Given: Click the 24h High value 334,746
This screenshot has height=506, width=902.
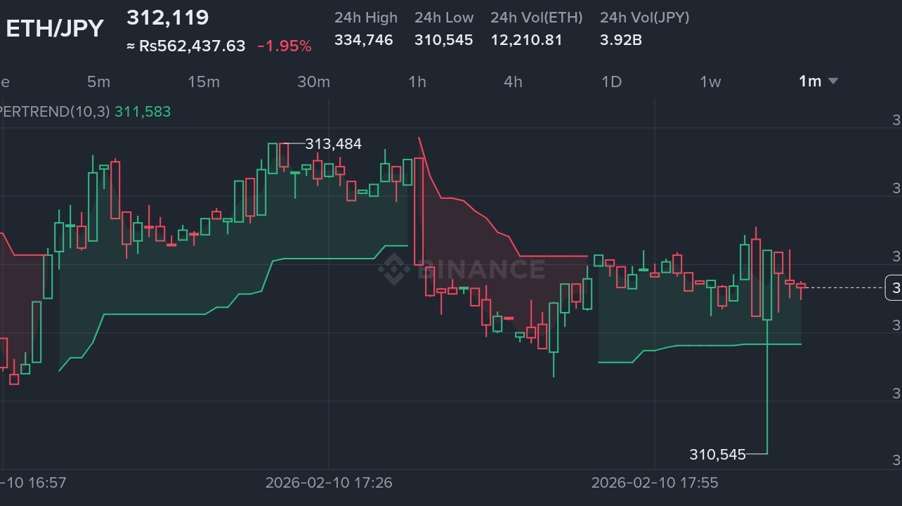Looking at the screenshot, I should click(364, 40).
